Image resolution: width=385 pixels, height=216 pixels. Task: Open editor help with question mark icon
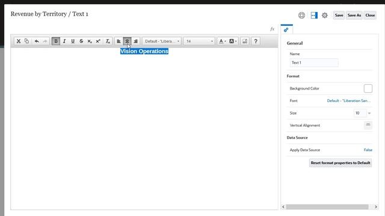256,41
